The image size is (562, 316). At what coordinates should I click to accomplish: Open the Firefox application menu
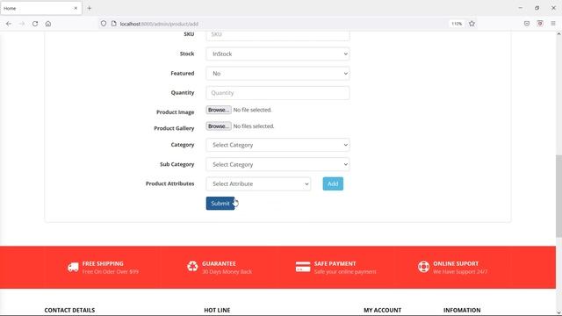coord(553,24)
